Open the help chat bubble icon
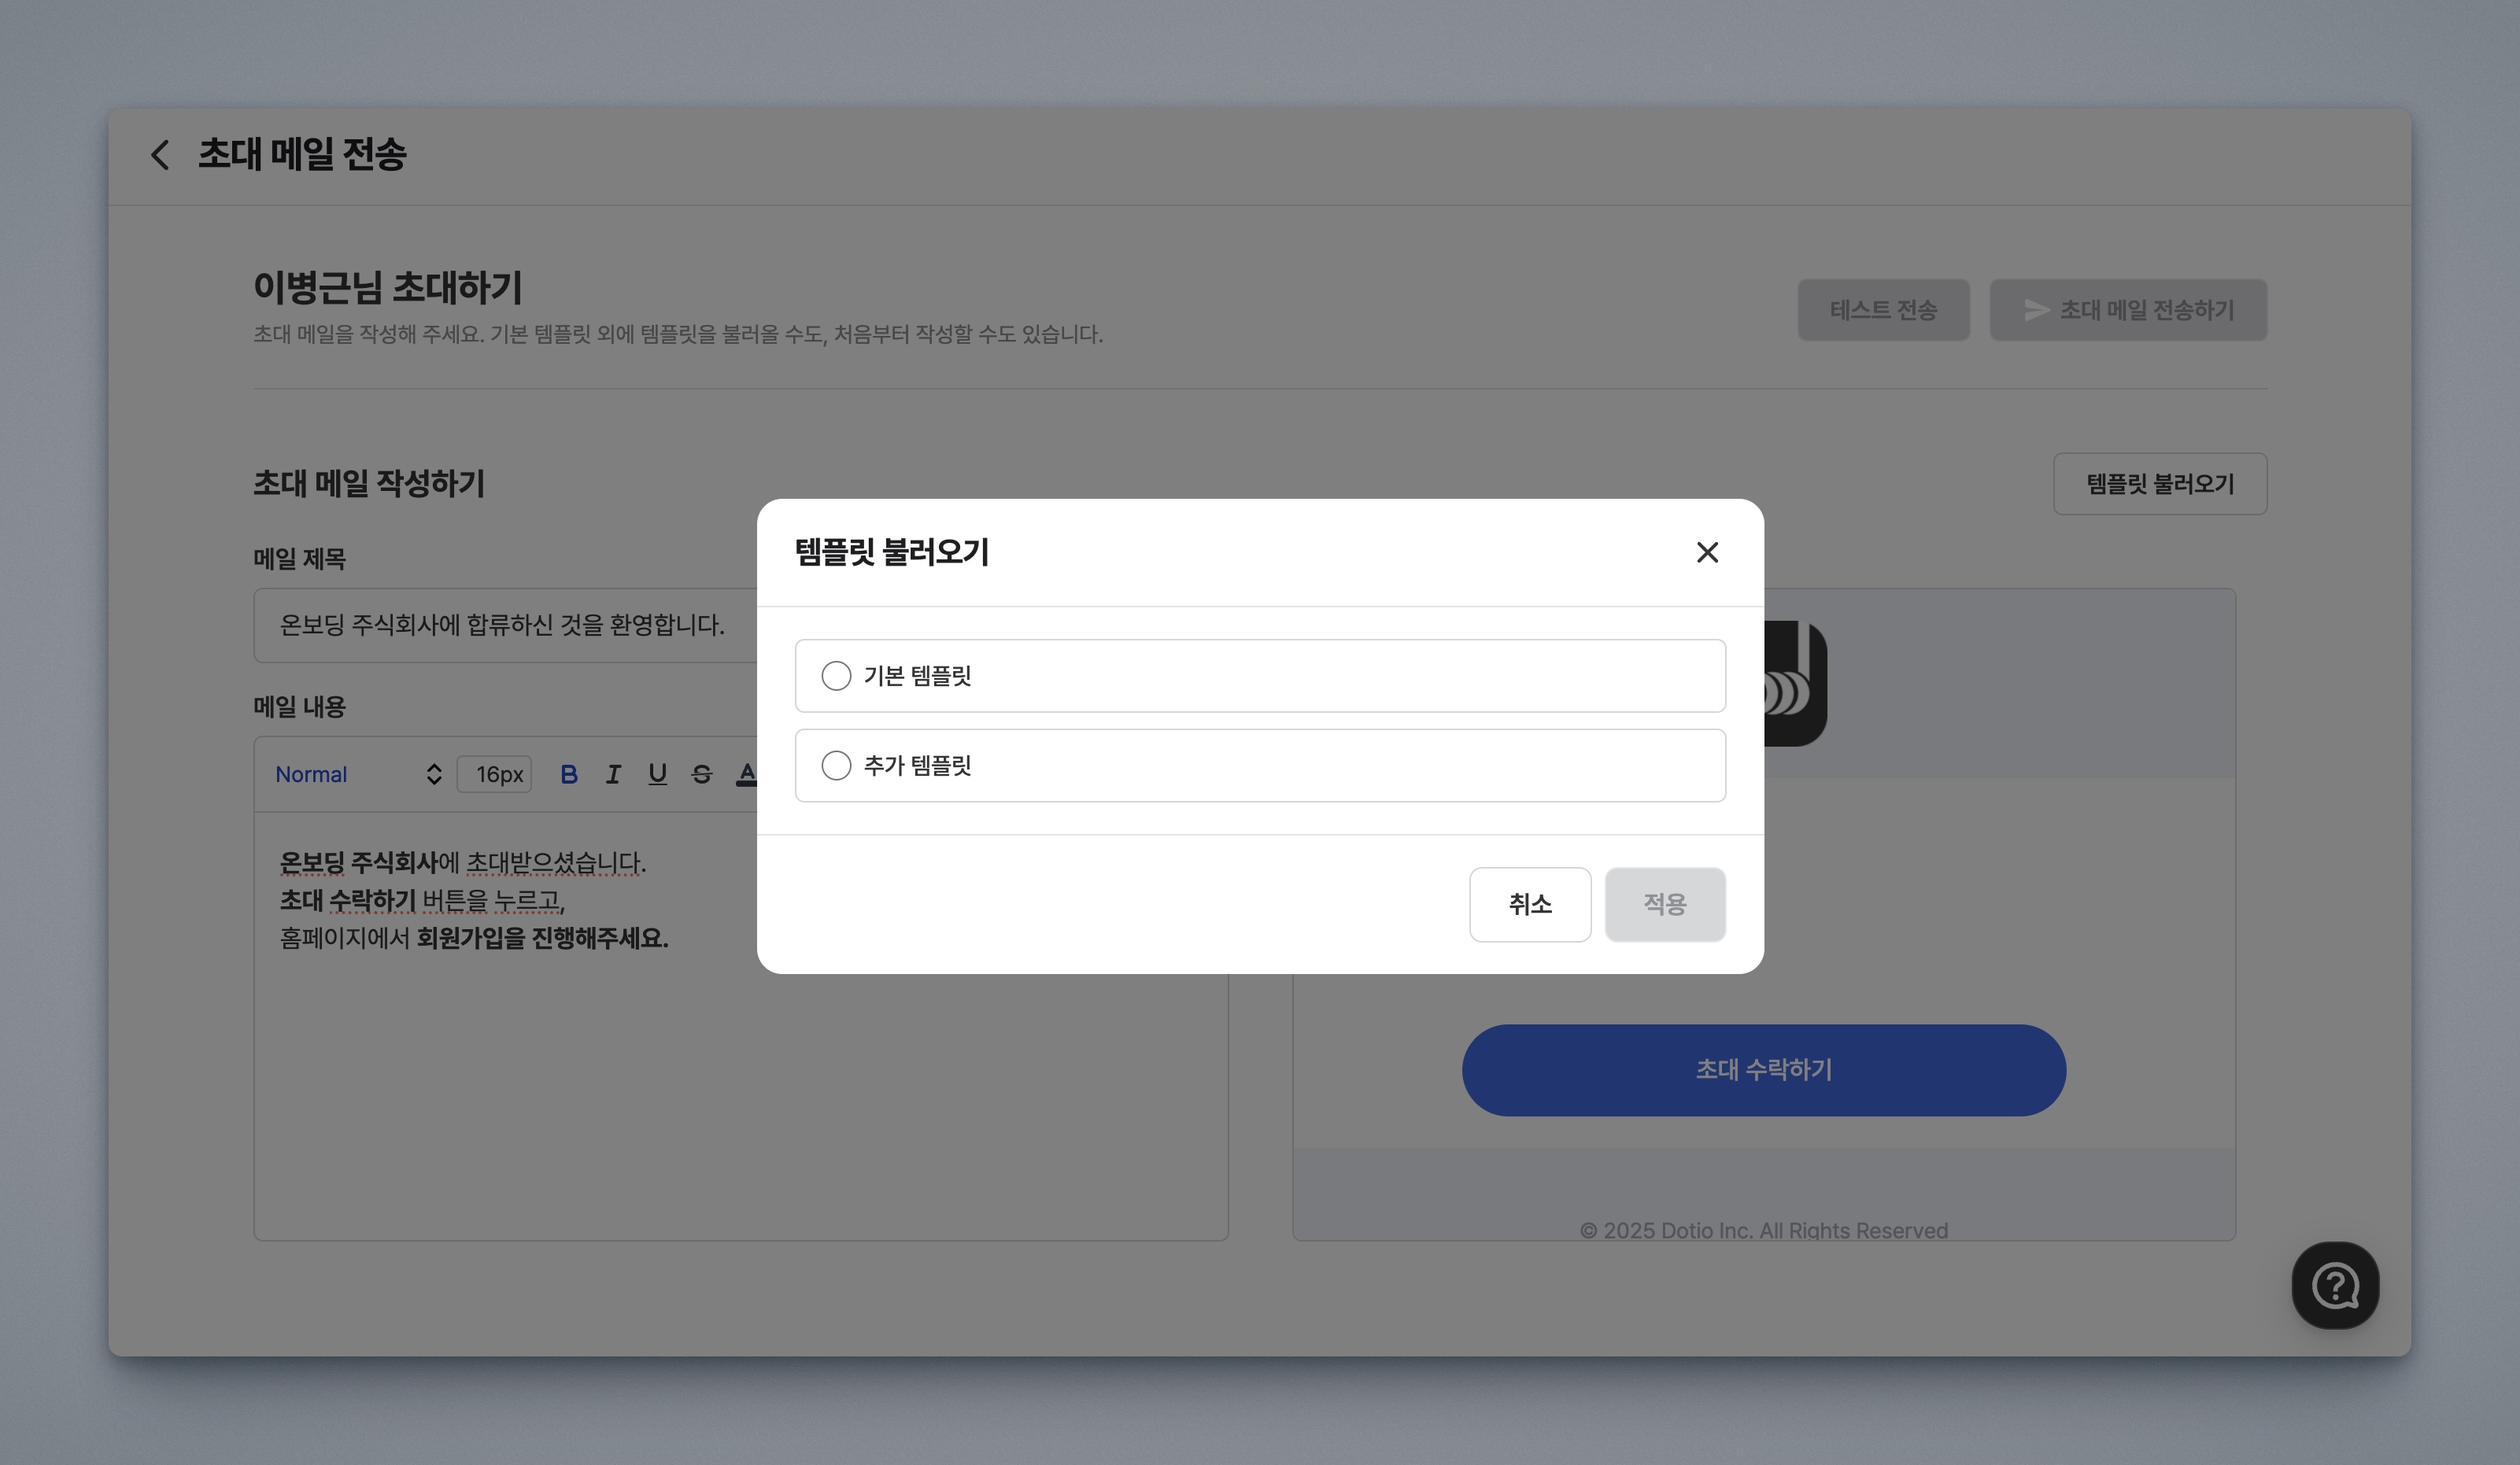 (2335, 1285)
